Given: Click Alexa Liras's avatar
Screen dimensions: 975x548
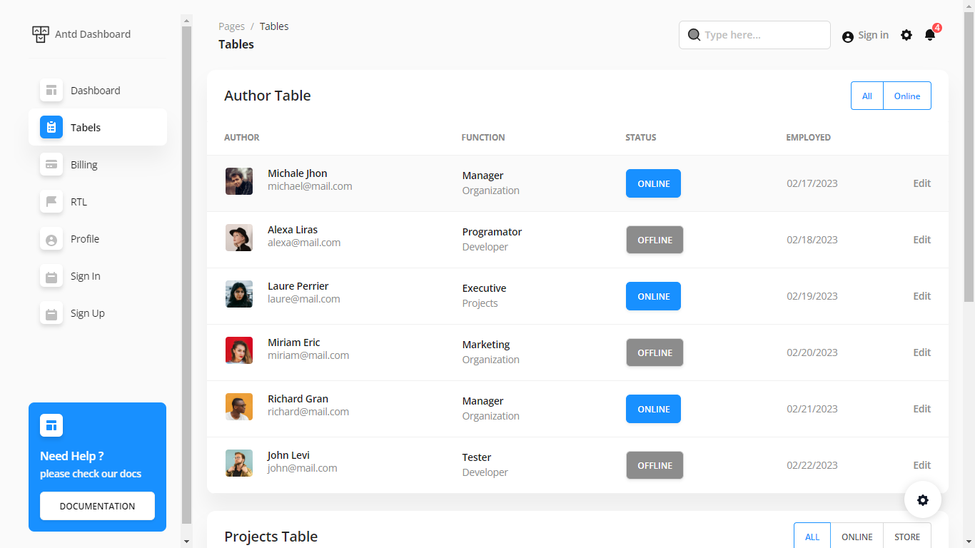Looking at the screenshot, I should (x=239, y=238).
